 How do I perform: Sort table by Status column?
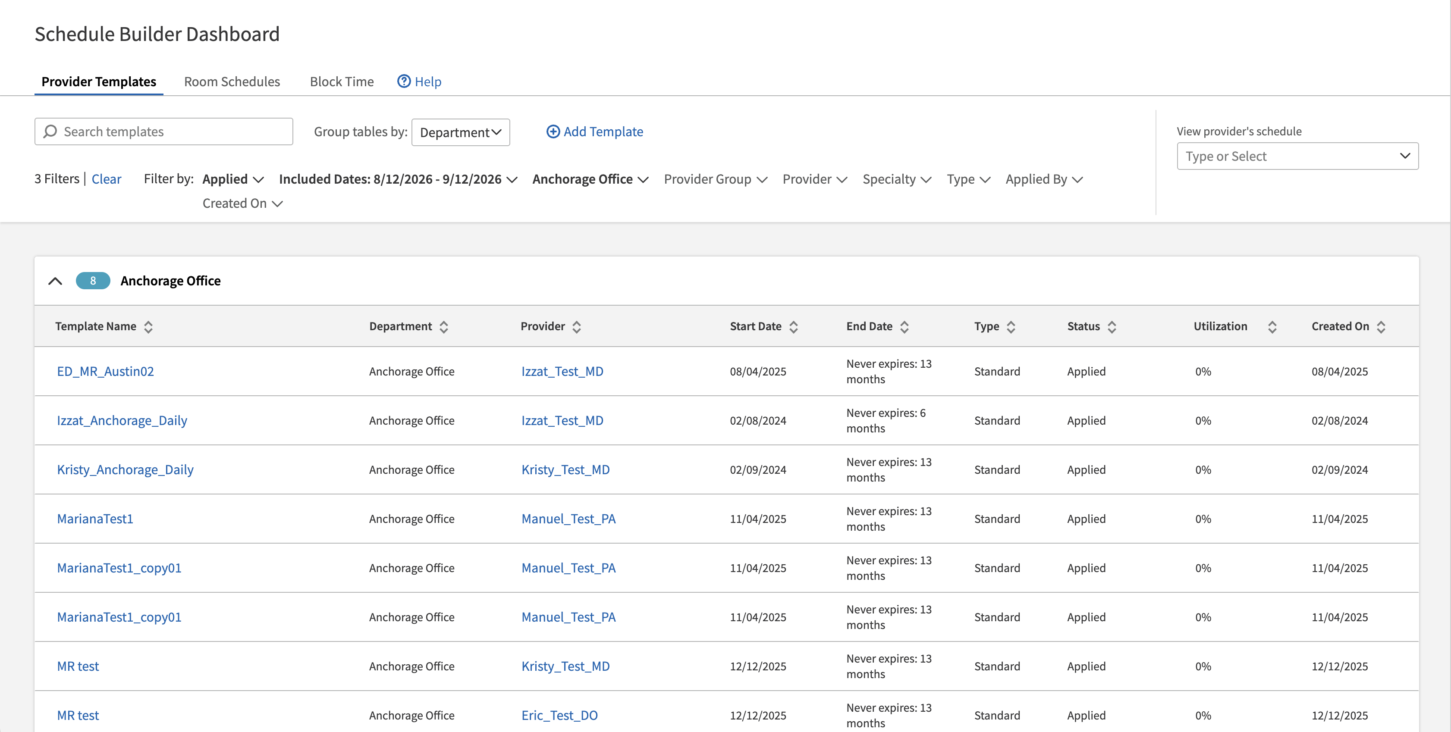point(1112,327)
